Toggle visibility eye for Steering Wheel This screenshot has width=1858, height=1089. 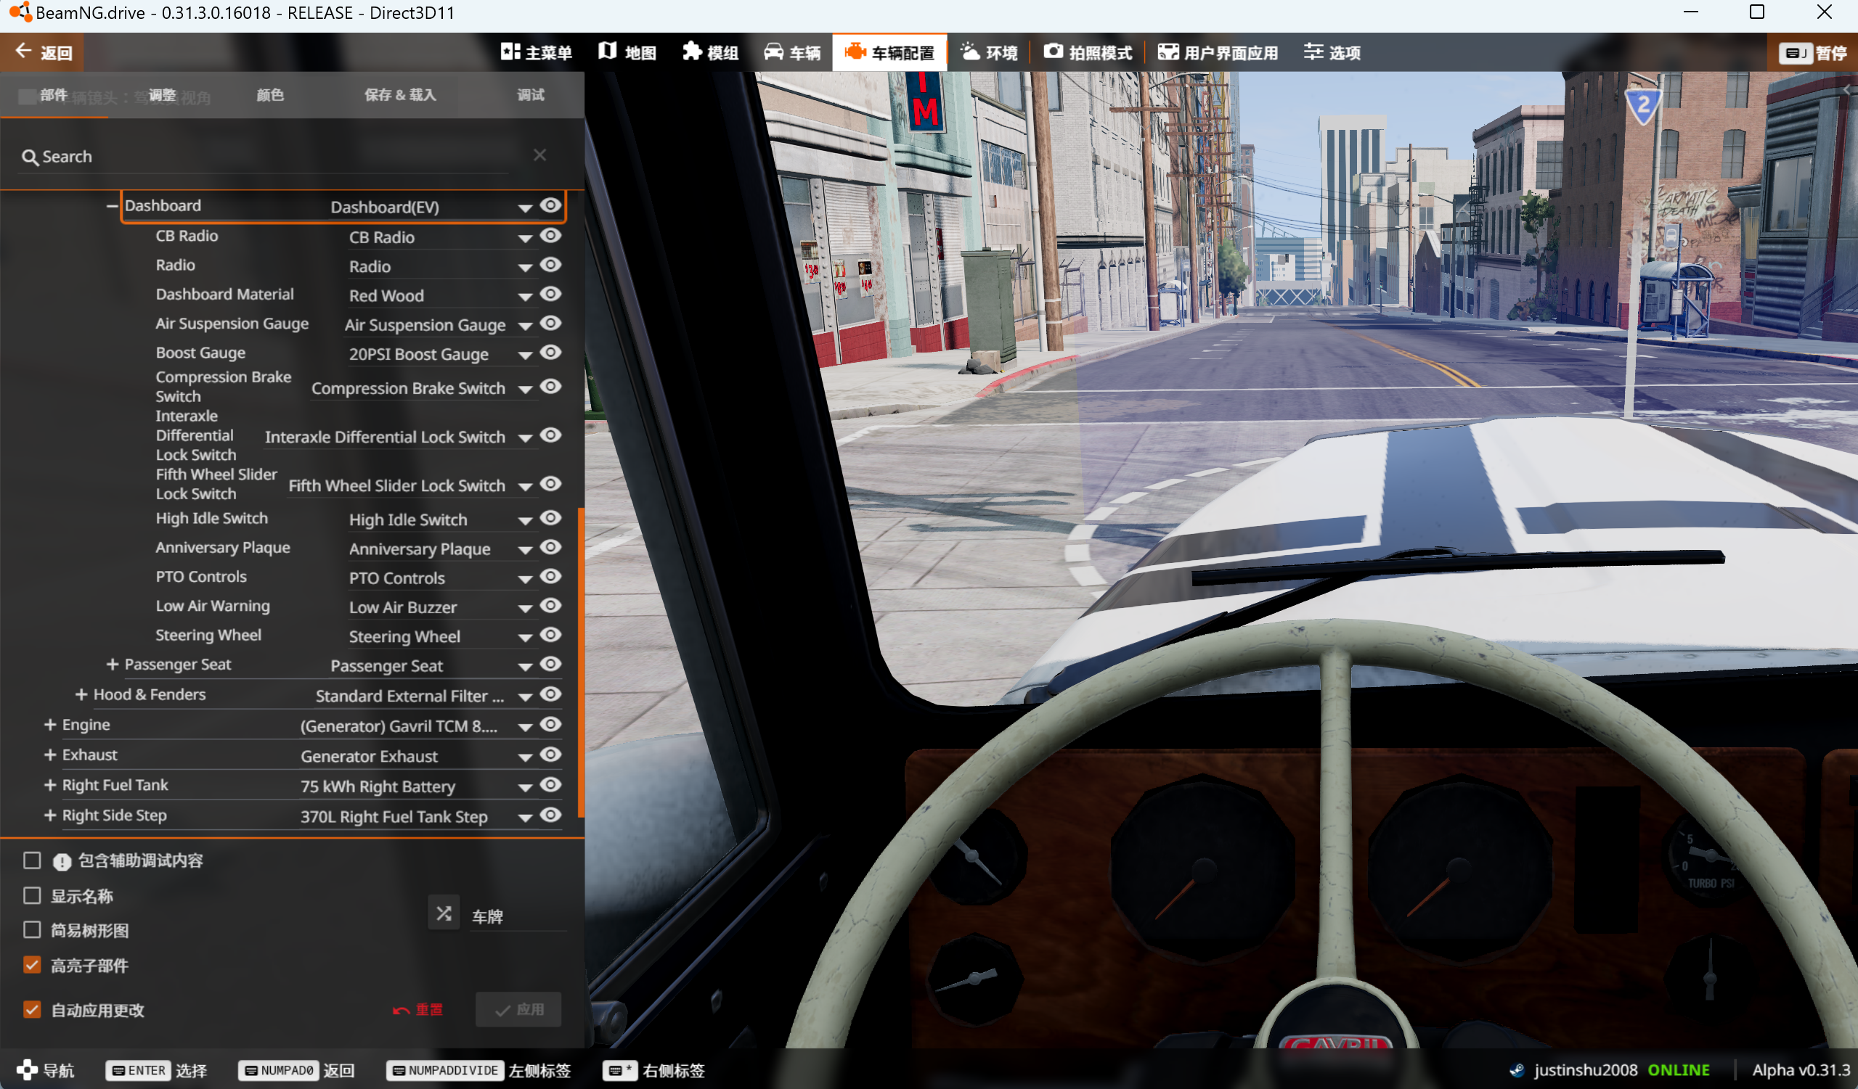click(551, 635)
